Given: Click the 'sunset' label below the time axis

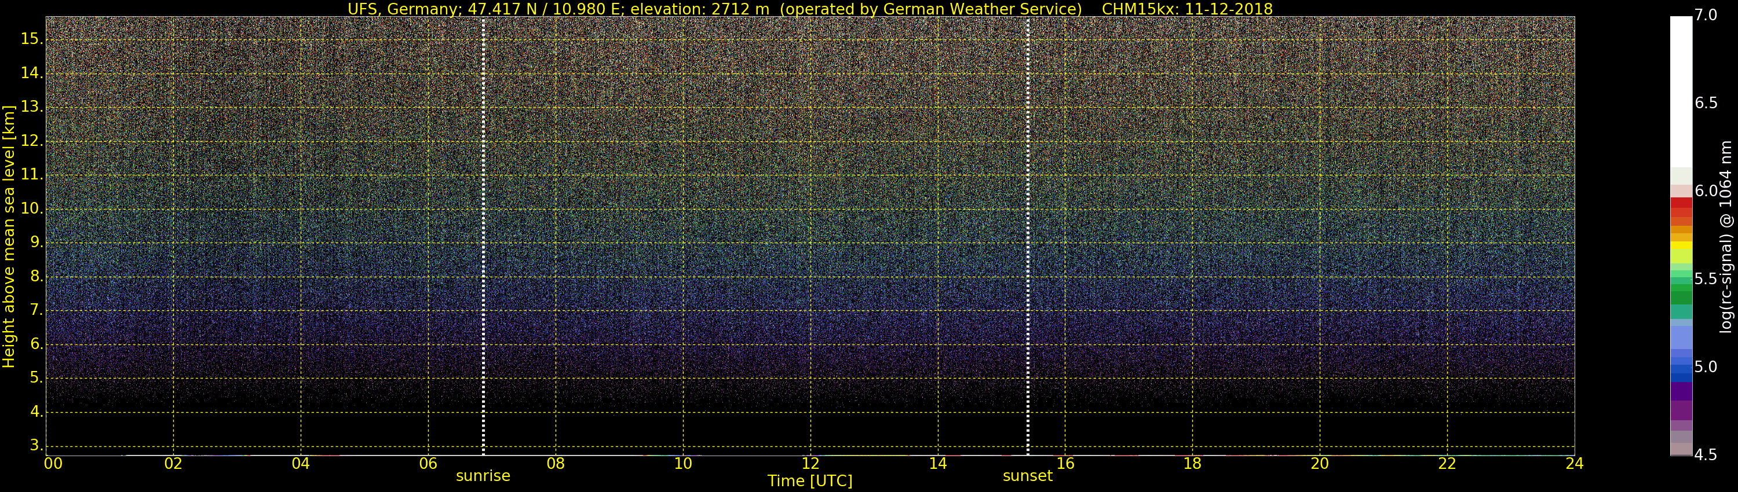Looking at the screenshot, I should pos(1028,476).
